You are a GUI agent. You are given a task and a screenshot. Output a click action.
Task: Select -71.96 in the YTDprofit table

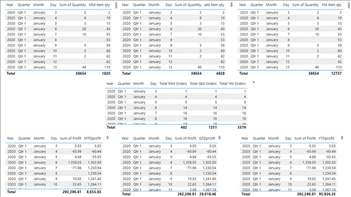311,168
